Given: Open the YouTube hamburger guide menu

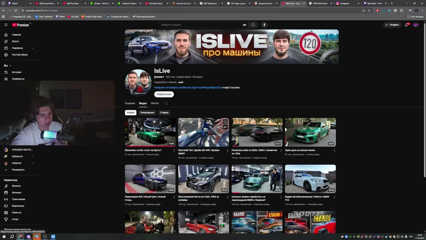Looking at the screenshot, I should pyautogui.click(x=6, y=25).
